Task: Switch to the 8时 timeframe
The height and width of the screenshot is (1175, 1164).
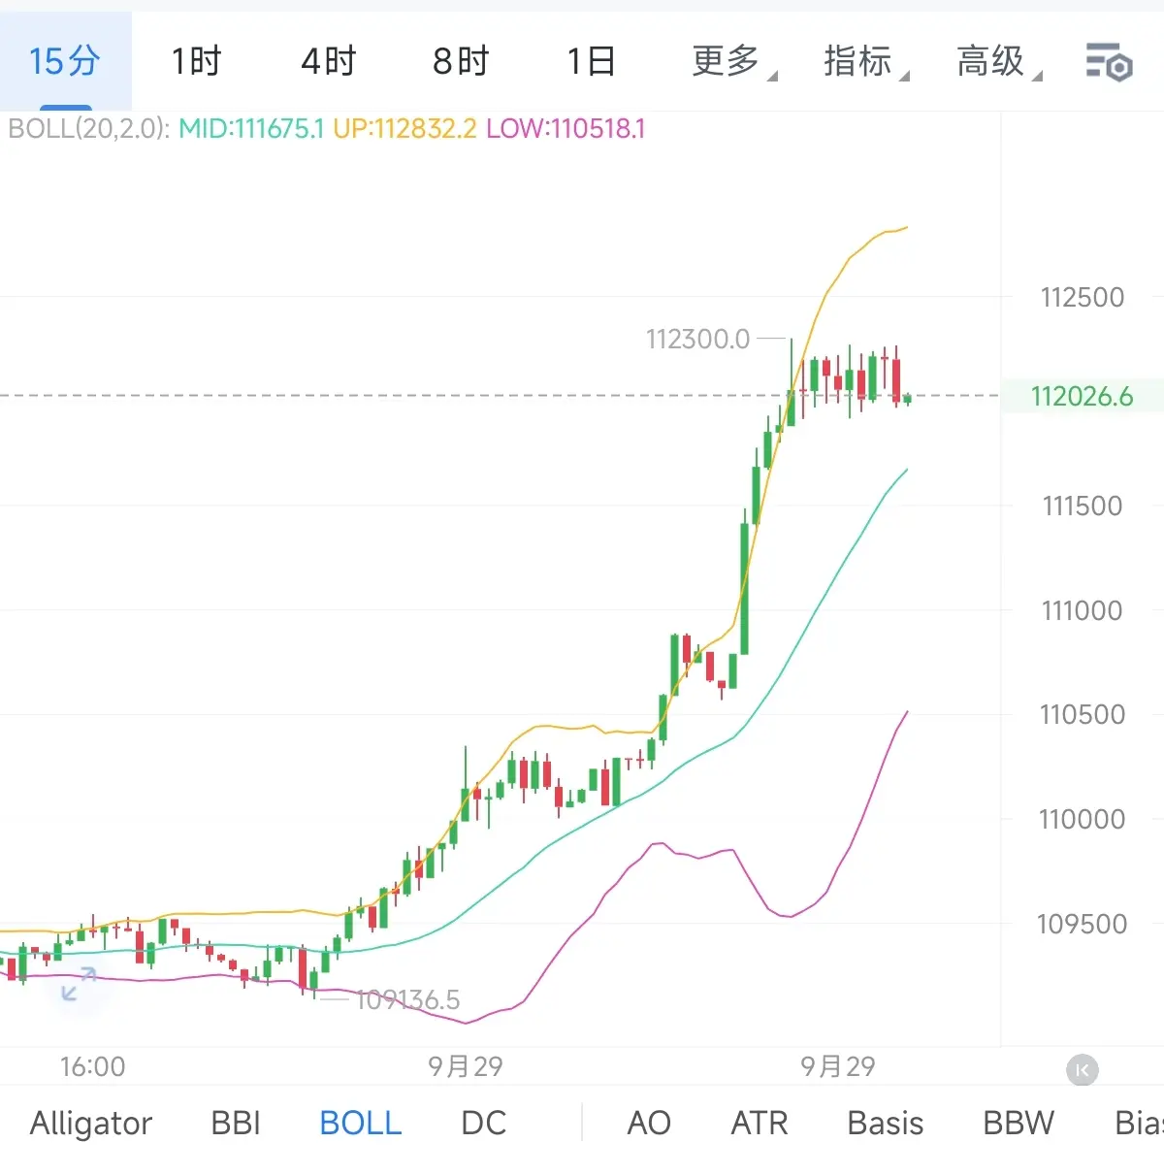Action: click(x=461, y=61)
